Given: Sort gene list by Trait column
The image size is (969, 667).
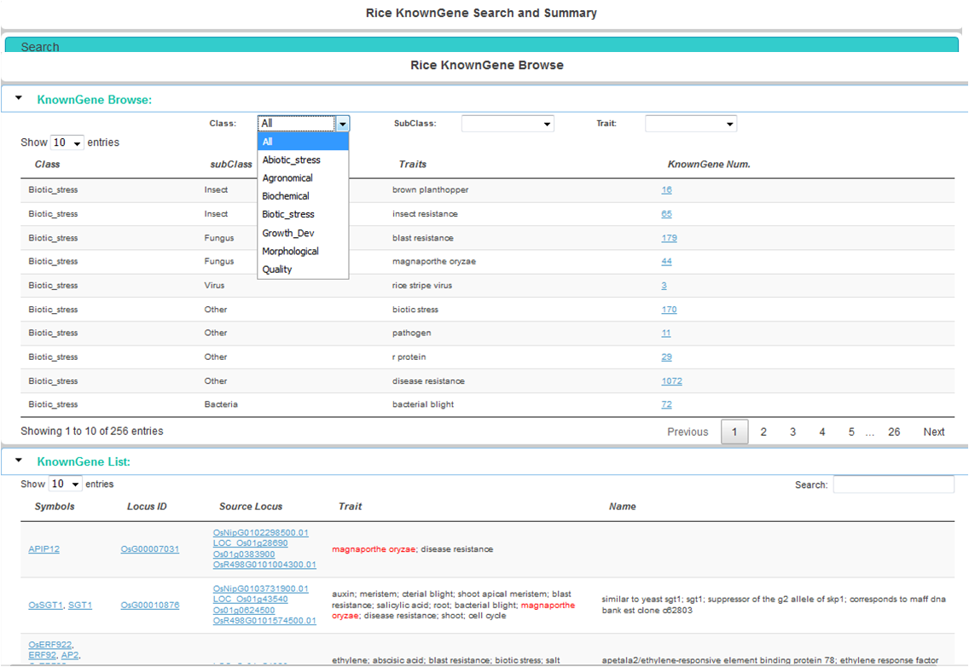Looking at the screenshot, I should [x=350, y=507].
